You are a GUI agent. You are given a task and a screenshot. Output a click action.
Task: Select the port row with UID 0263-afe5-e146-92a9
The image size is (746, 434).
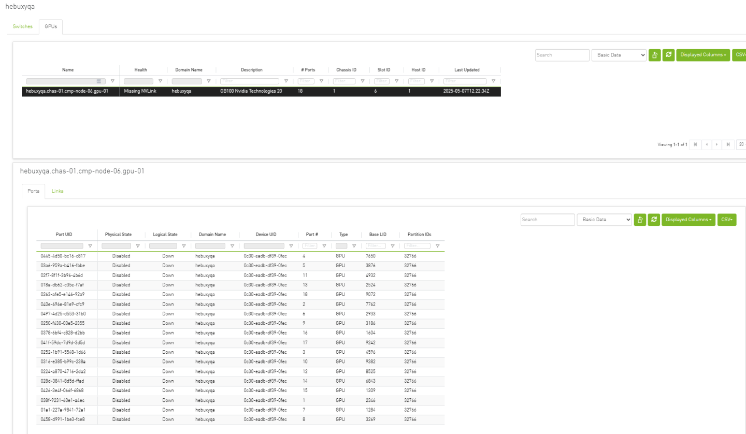click(x=62, y=294)
